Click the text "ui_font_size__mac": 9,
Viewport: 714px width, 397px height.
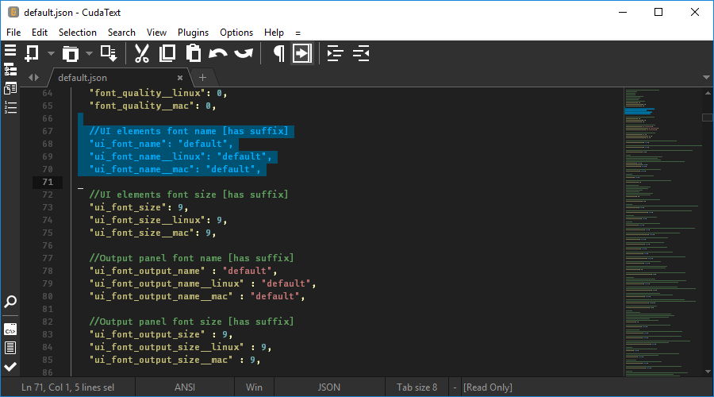[x=152, y=233]
